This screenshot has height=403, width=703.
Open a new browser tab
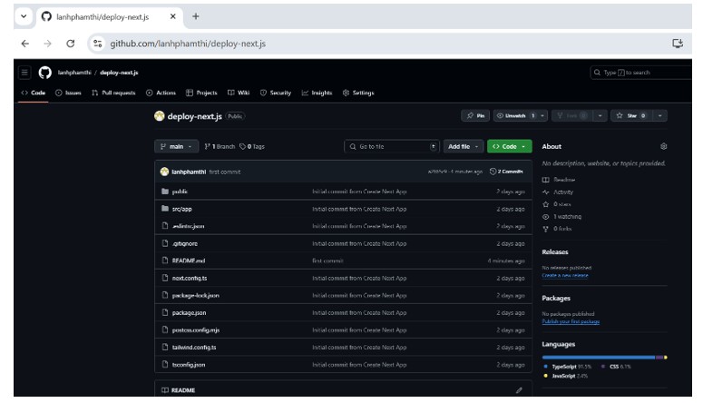click(195, 16)
